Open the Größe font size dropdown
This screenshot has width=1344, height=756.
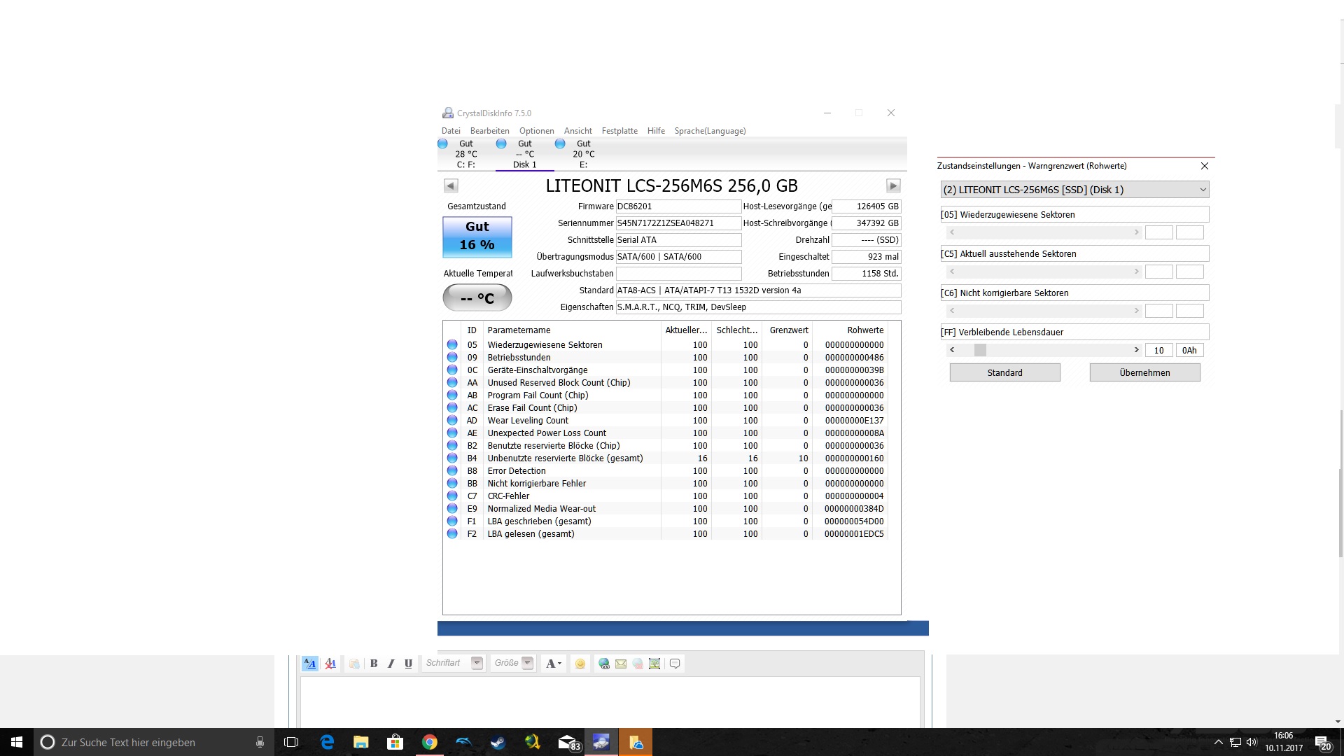(528, 663)
